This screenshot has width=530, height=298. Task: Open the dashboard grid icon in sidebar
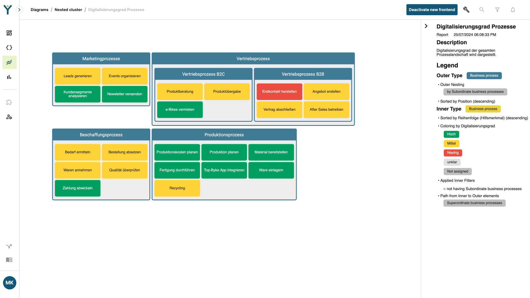tap(9, 33)
